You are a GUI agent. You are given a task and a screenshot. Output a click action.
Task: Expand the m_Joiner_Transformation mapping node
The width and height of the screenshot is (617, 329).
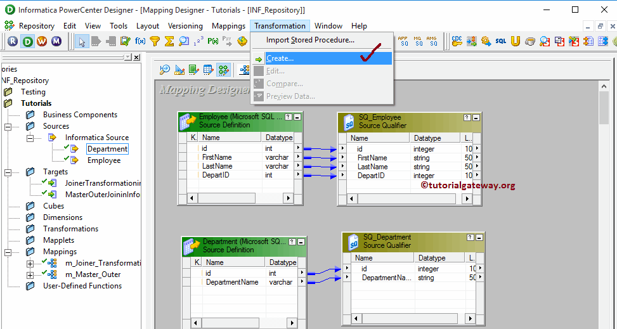click(30, 264)
